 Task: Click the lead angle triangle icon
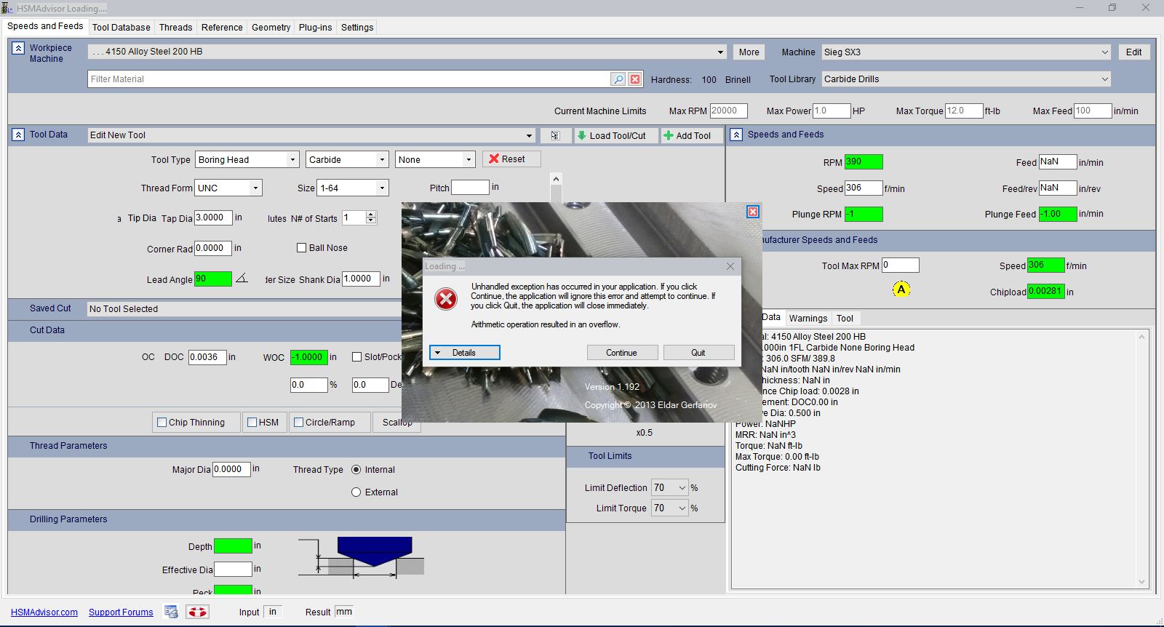click(242, 279)
